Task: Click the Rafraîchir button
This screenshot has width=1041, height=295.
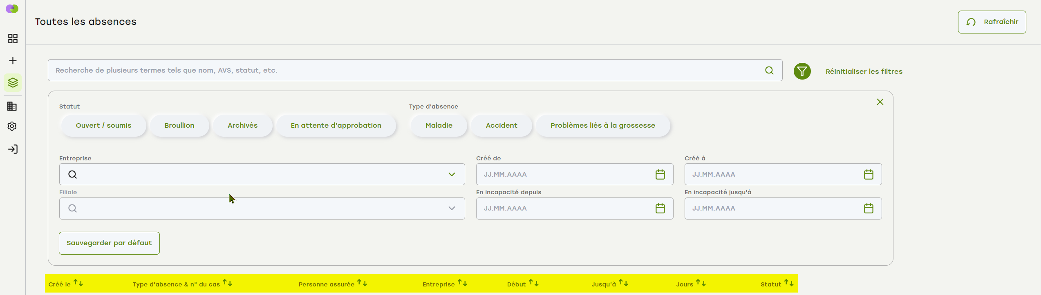Action: pos(992,22)
